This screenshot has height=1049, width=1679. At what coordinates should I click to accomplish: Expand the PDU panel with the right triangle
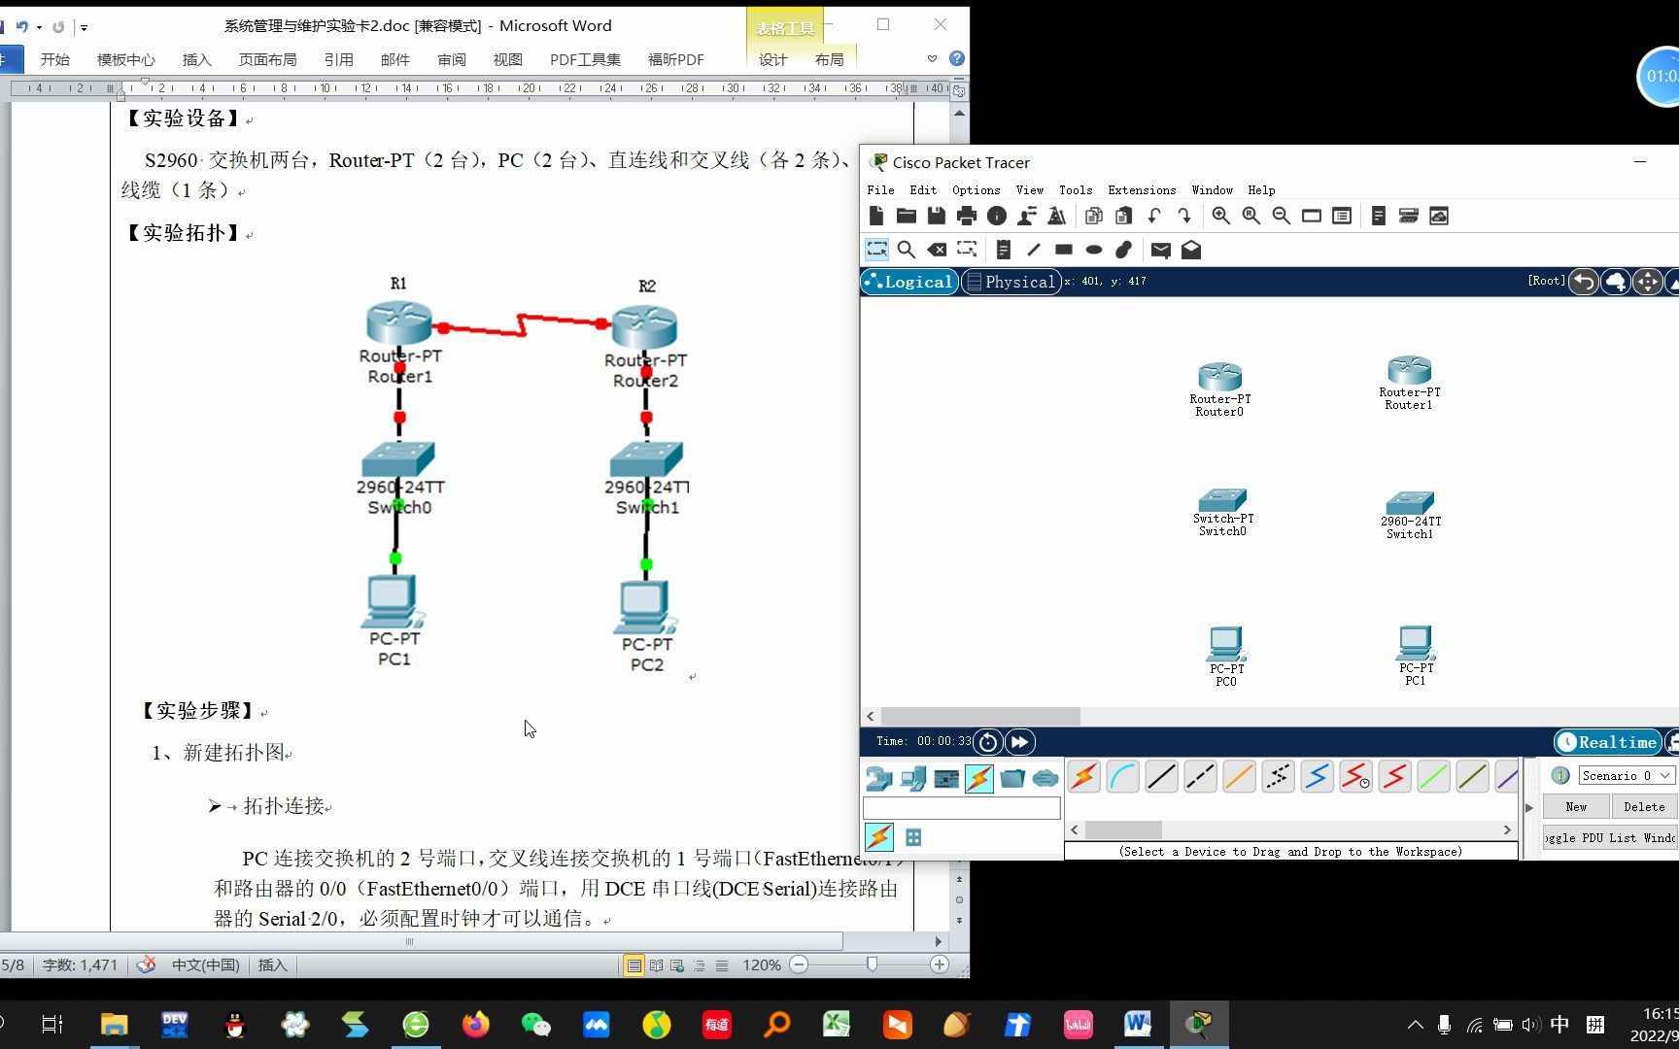pos(1529,807)
